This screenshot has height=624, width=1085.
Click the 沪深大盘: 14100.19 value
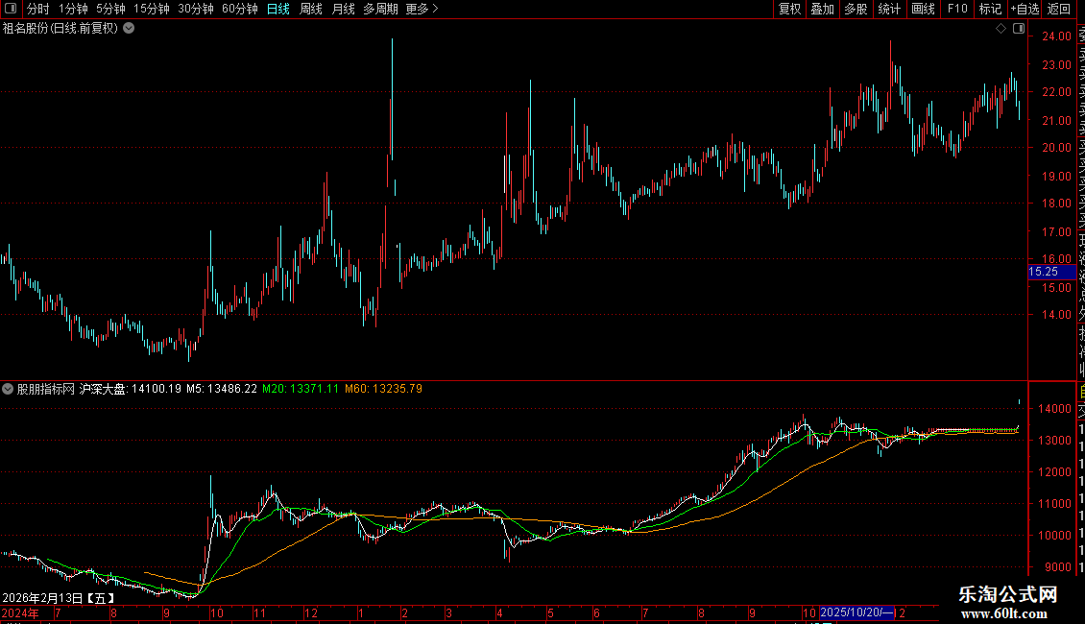coord(130,389)
